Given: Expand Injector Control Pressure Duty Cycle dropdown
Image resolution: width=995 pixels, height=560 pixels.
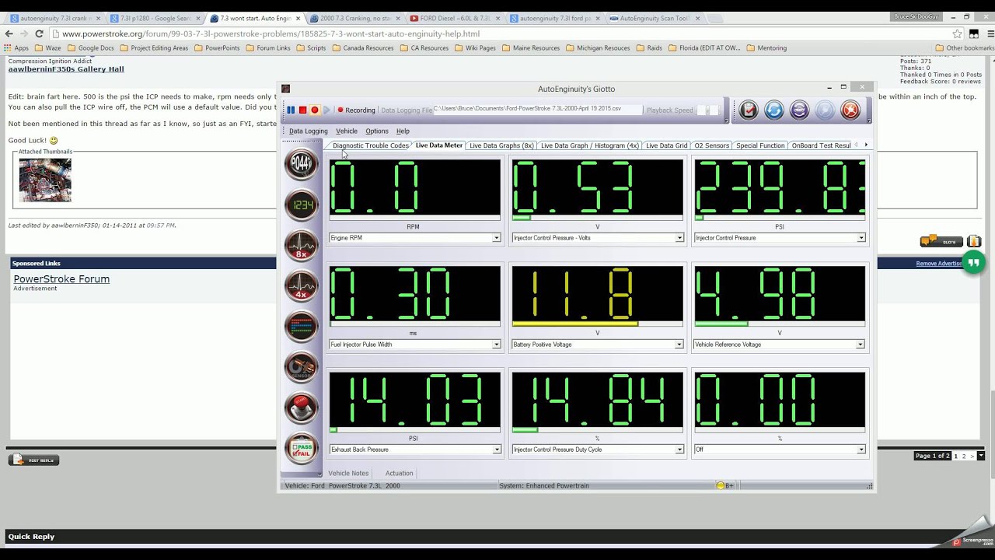Looking at the screenshot, I should tap(679, 450).
